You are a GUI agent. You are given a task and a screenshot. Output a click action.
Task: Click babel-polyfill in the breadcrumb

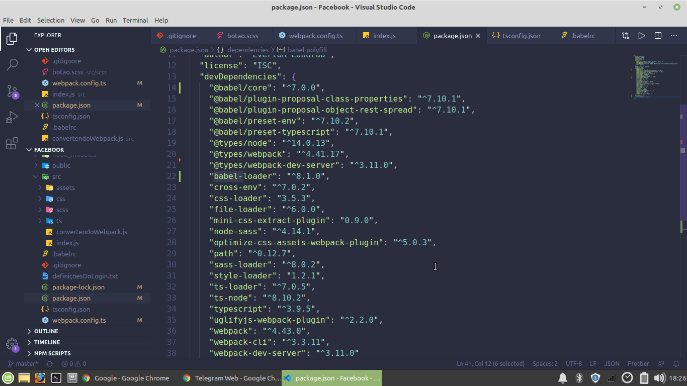coord(307,50)
